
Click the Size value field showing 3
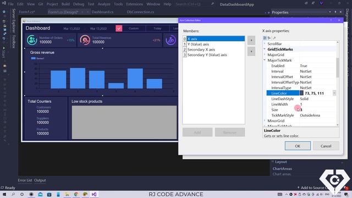tap(317, 110)
